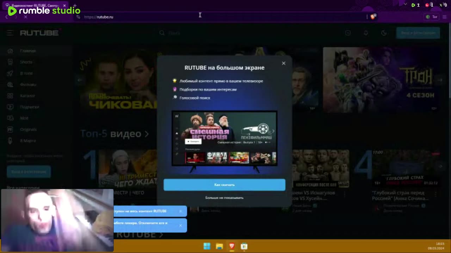
Task: Click the Originals sidebar icon
Action: pos(10,129)
